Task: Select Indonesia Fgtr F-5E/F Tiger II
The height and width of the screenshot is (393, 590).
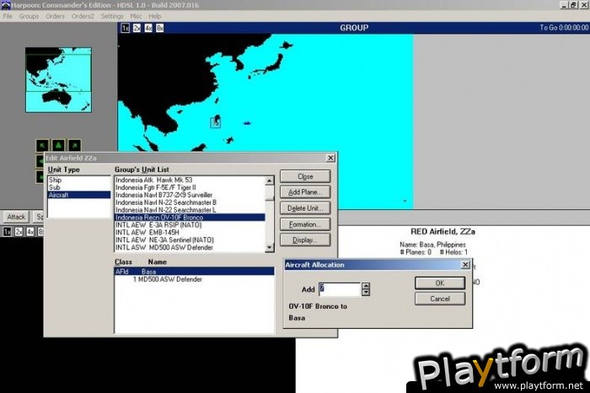Action: tap(190, 187)
